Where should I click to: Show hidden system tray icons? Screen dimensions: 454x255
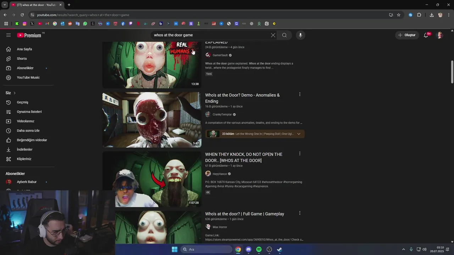pyautogui.click(x=403, y=249)
